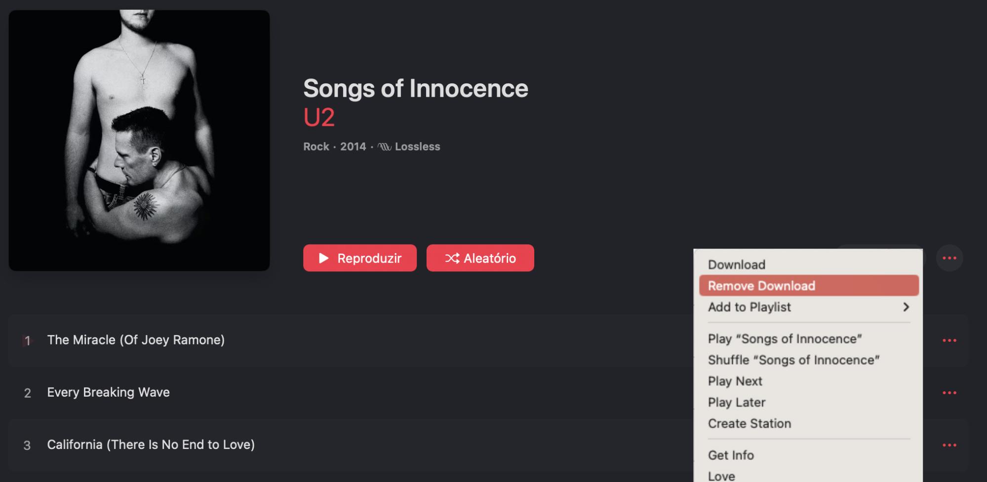
Task: Click the shuffle icon in Aleatório button
Action: pyautogui.click(x=452, y=258)
